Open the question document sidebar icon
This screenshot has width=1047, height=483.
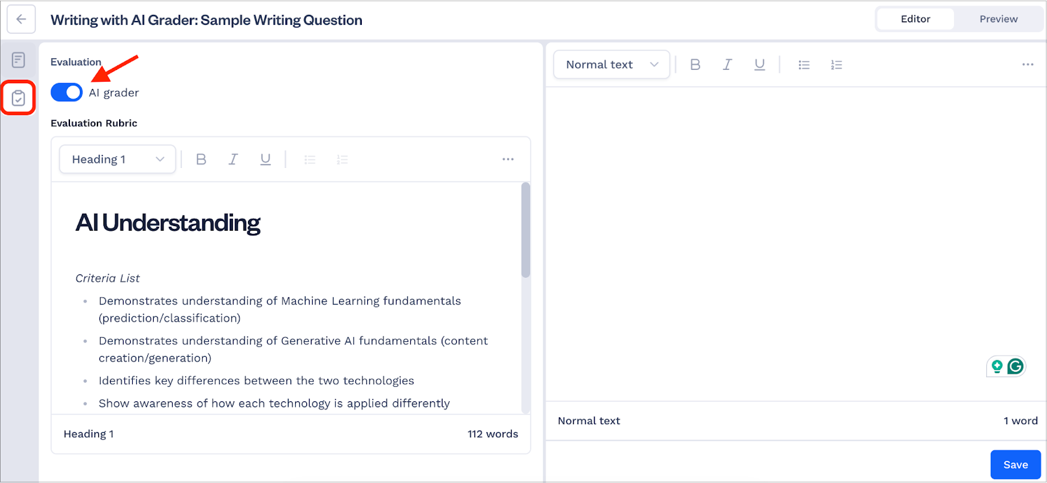[x=18, y=60]
